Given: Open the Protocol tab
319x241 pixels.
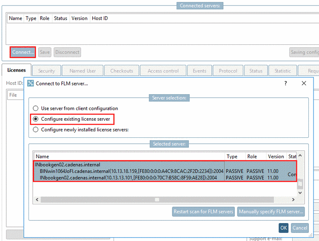Looking at the screenshot, I should [x=228, y=71].
